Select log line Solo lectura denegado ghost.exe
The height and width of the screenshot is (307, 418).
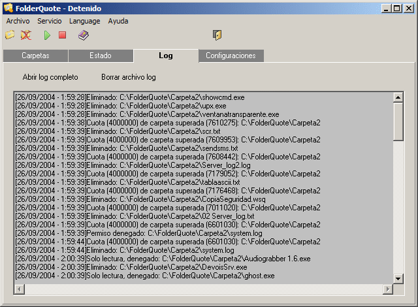coord(145,276)
